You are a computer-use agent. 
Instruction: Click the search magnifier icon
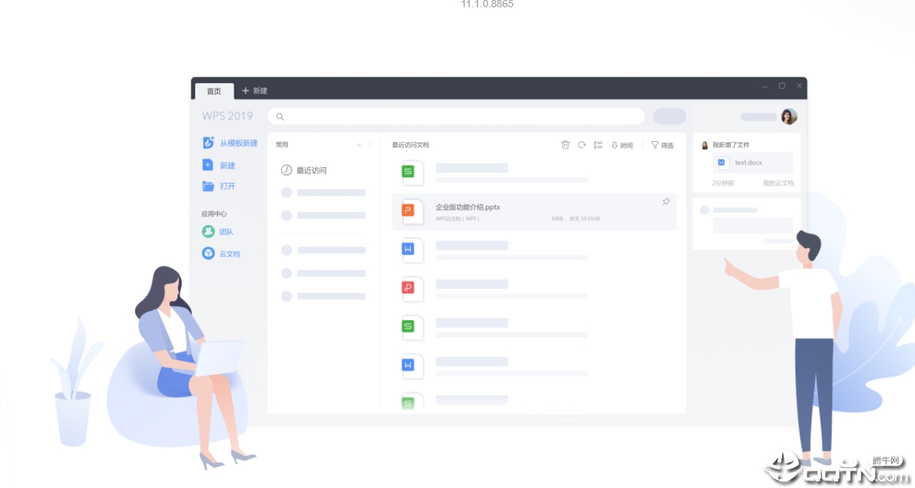click(280, 117)
